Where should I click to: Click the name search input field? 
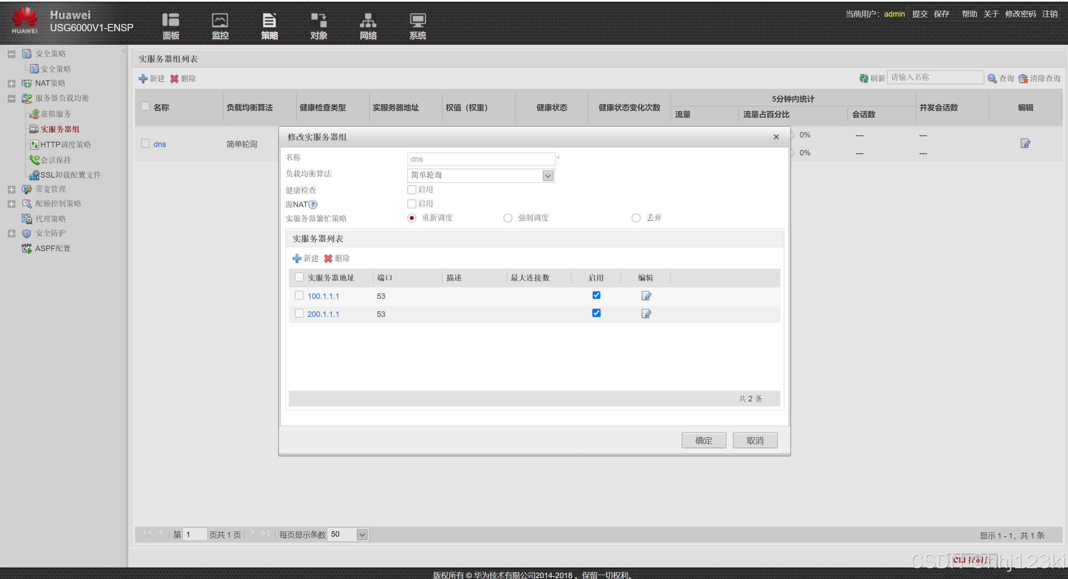coord(935,77)
